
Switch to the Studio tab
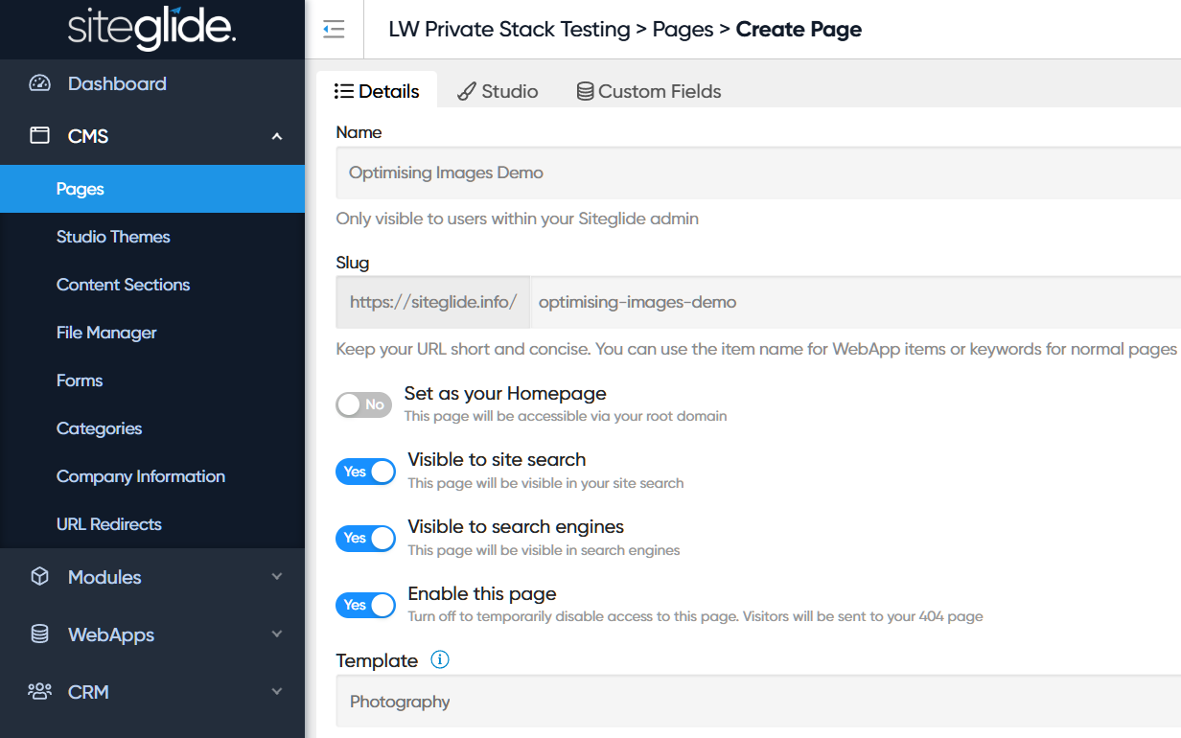[498, 91]
